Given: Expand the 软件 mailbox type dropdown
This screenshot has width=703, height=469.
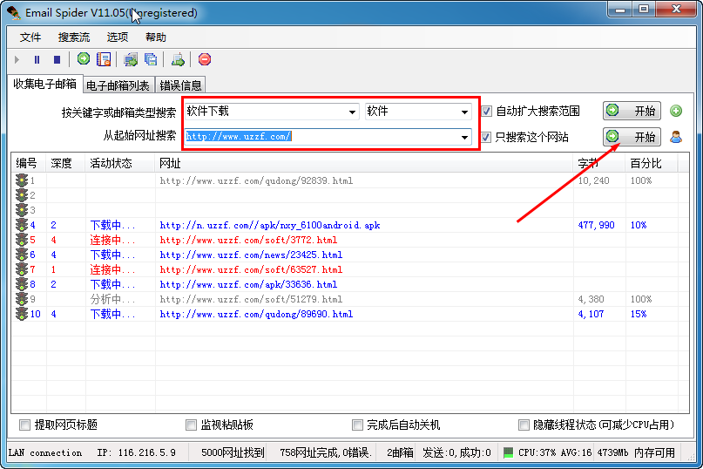Looking at the screenshot, I should tap(465, 112).
